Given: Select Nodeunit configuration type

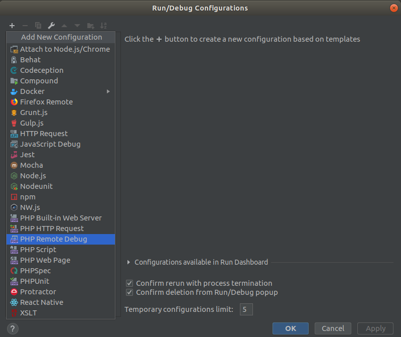Looking at the screenshot, I should (61, 186).
